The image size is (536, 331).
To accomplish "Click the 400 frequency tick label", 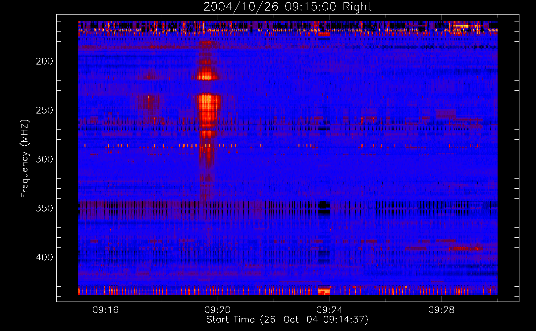I will coord(44,257).
